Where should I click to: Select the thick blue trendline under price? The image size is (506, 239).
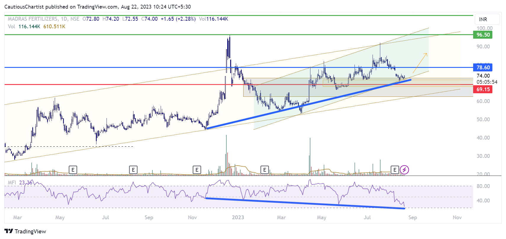tap(308, 104)
